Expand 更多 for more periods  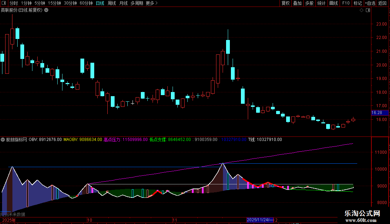coord(152,3)
